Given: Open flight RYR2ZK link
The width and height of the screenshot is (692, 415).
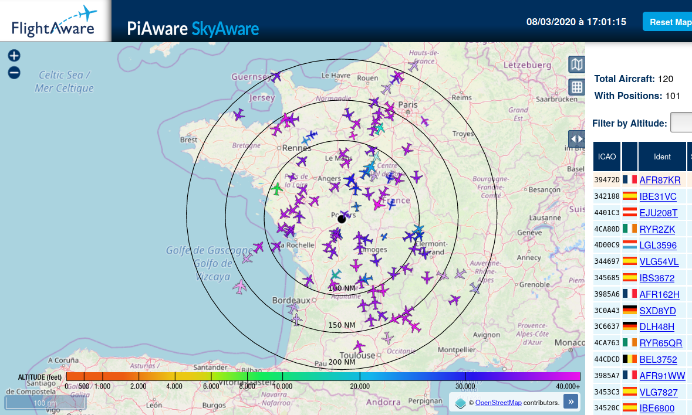Looking at the screenshot, I should [657, 229].
